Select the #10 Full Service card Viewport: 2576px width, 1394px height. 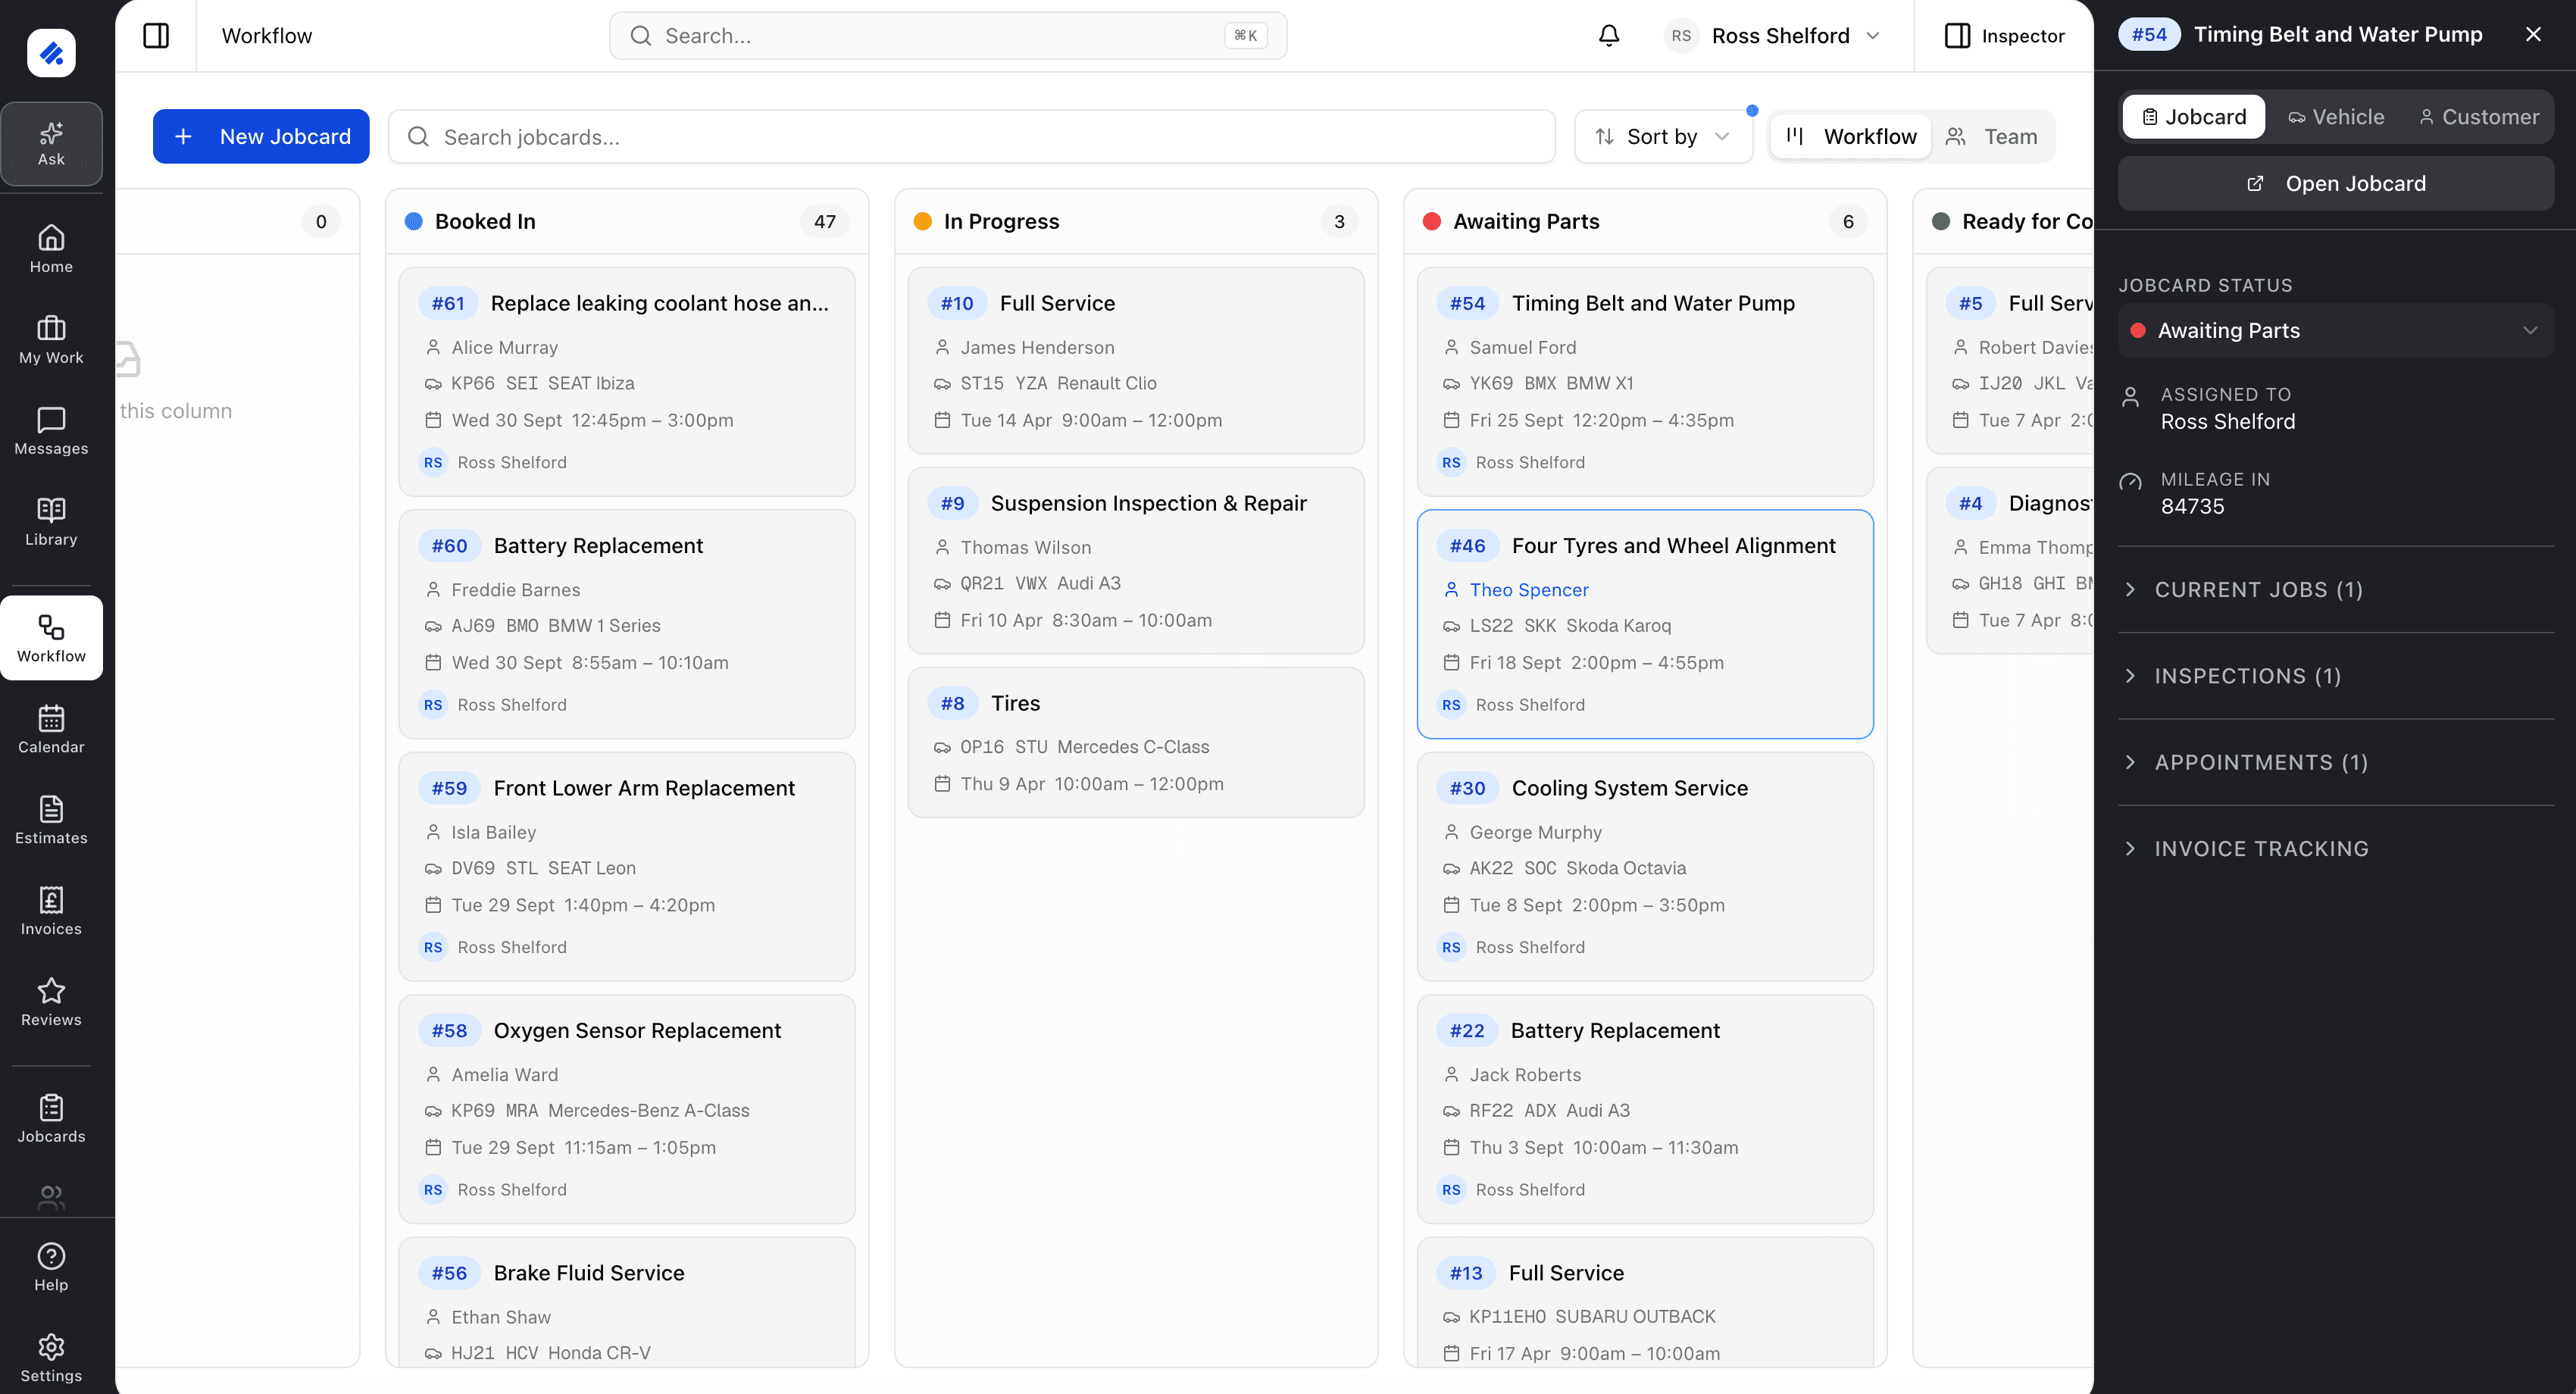(1136, 361)
